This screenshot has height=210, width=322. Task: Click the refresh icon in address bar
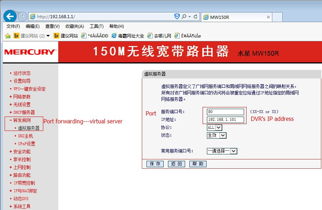click(x=195, y=16)
